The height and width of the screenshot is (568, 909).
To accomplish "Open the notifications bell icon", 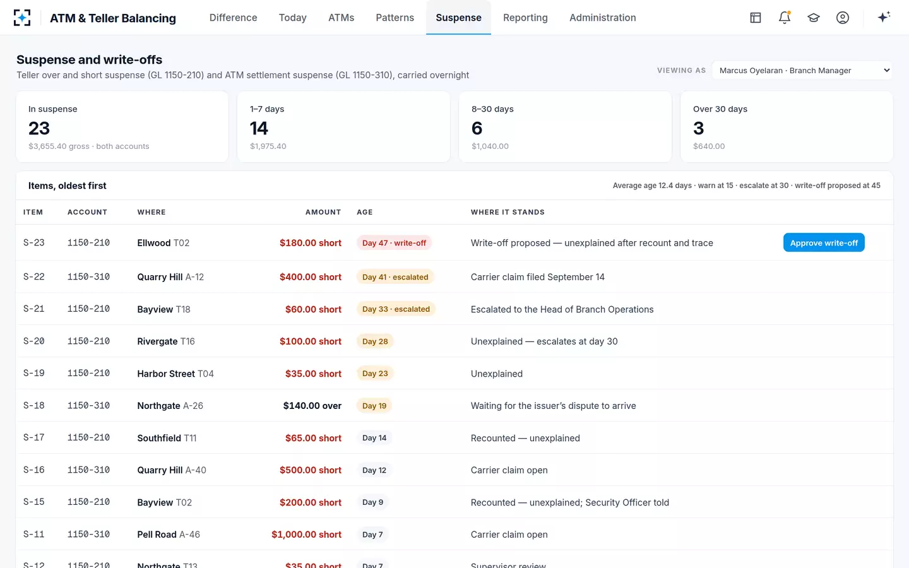I will pos(785,18).
